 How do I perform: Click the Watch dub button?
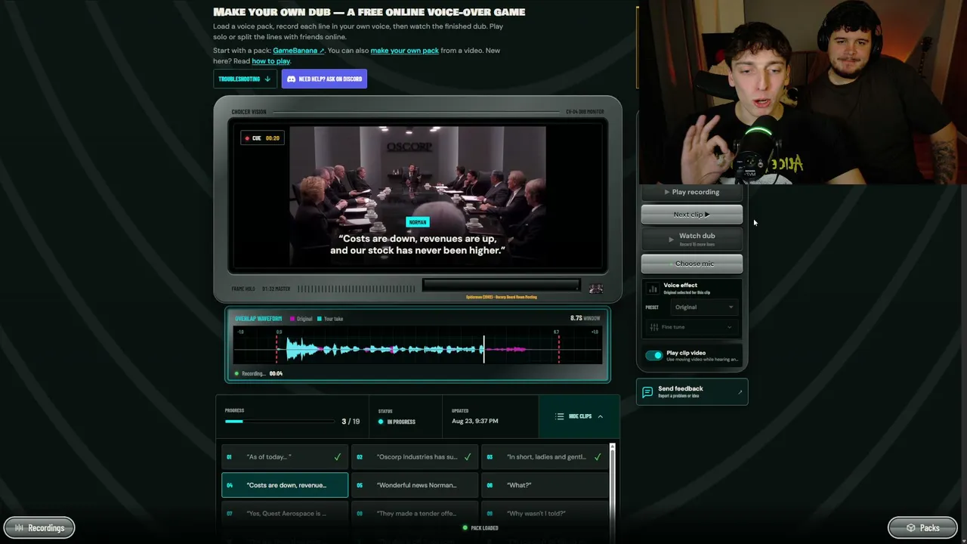pos(692,239)
